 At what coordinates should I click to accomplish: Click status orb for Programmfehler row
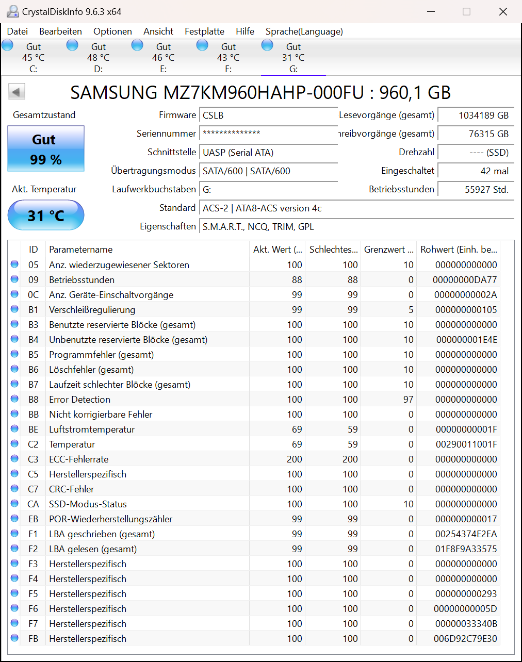[14, 354]
